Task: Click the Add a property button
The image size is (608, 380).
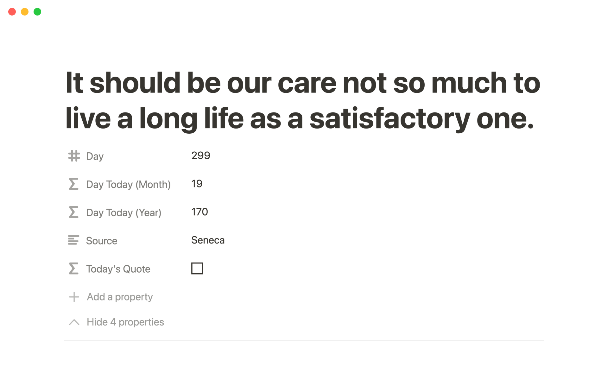Action: click(120, 297)
